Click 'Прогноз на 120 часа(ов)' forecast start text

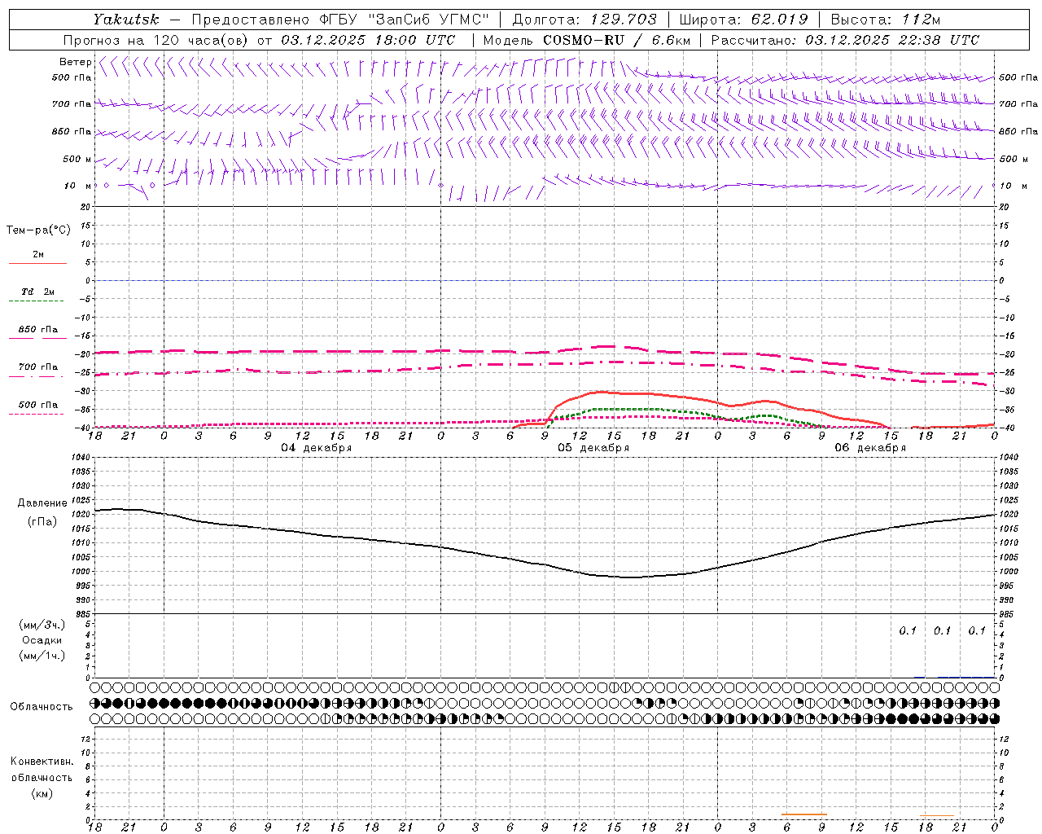click(x=157, y=40)
